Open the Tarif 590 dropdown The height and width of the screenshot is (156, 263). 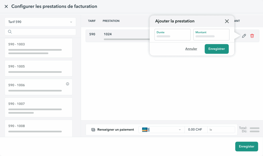[x=40, y=22]
